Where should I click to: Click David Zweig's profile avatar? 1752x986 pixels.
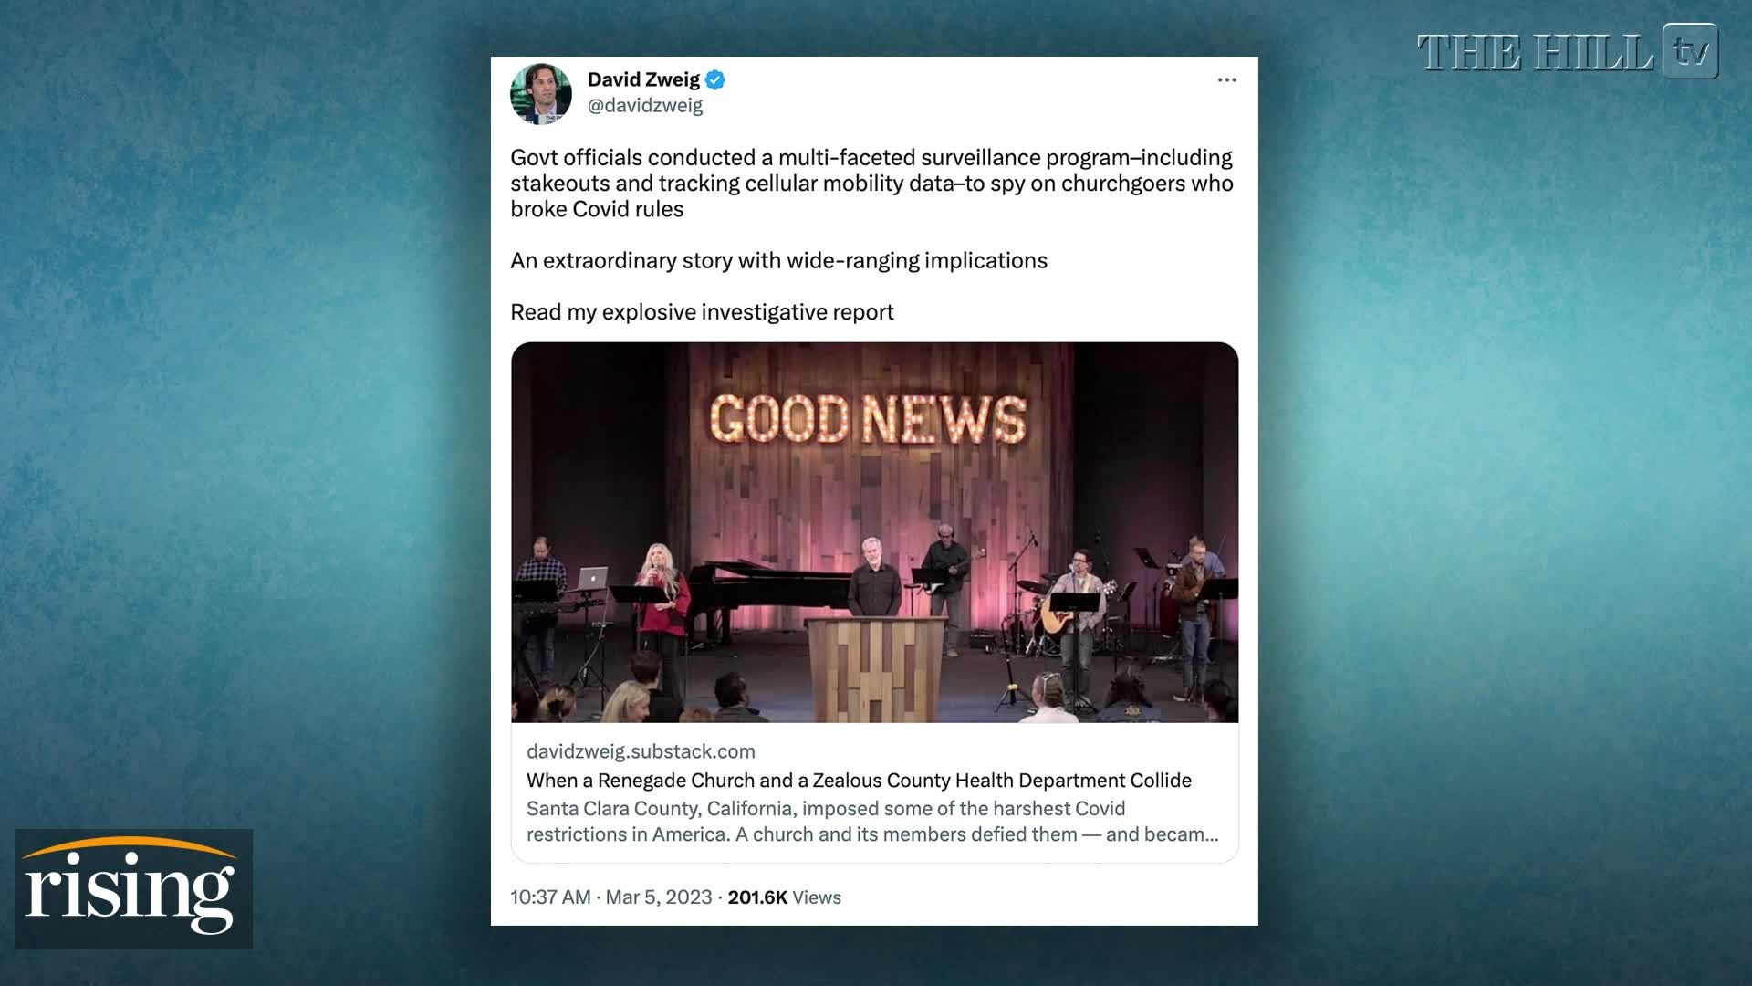541,94
